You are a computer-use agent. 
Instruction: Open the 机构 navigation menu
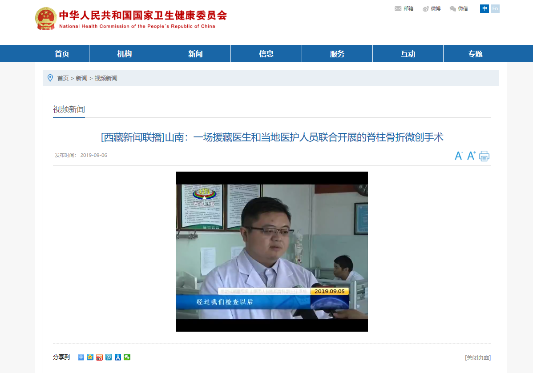[x=125, y=54]
